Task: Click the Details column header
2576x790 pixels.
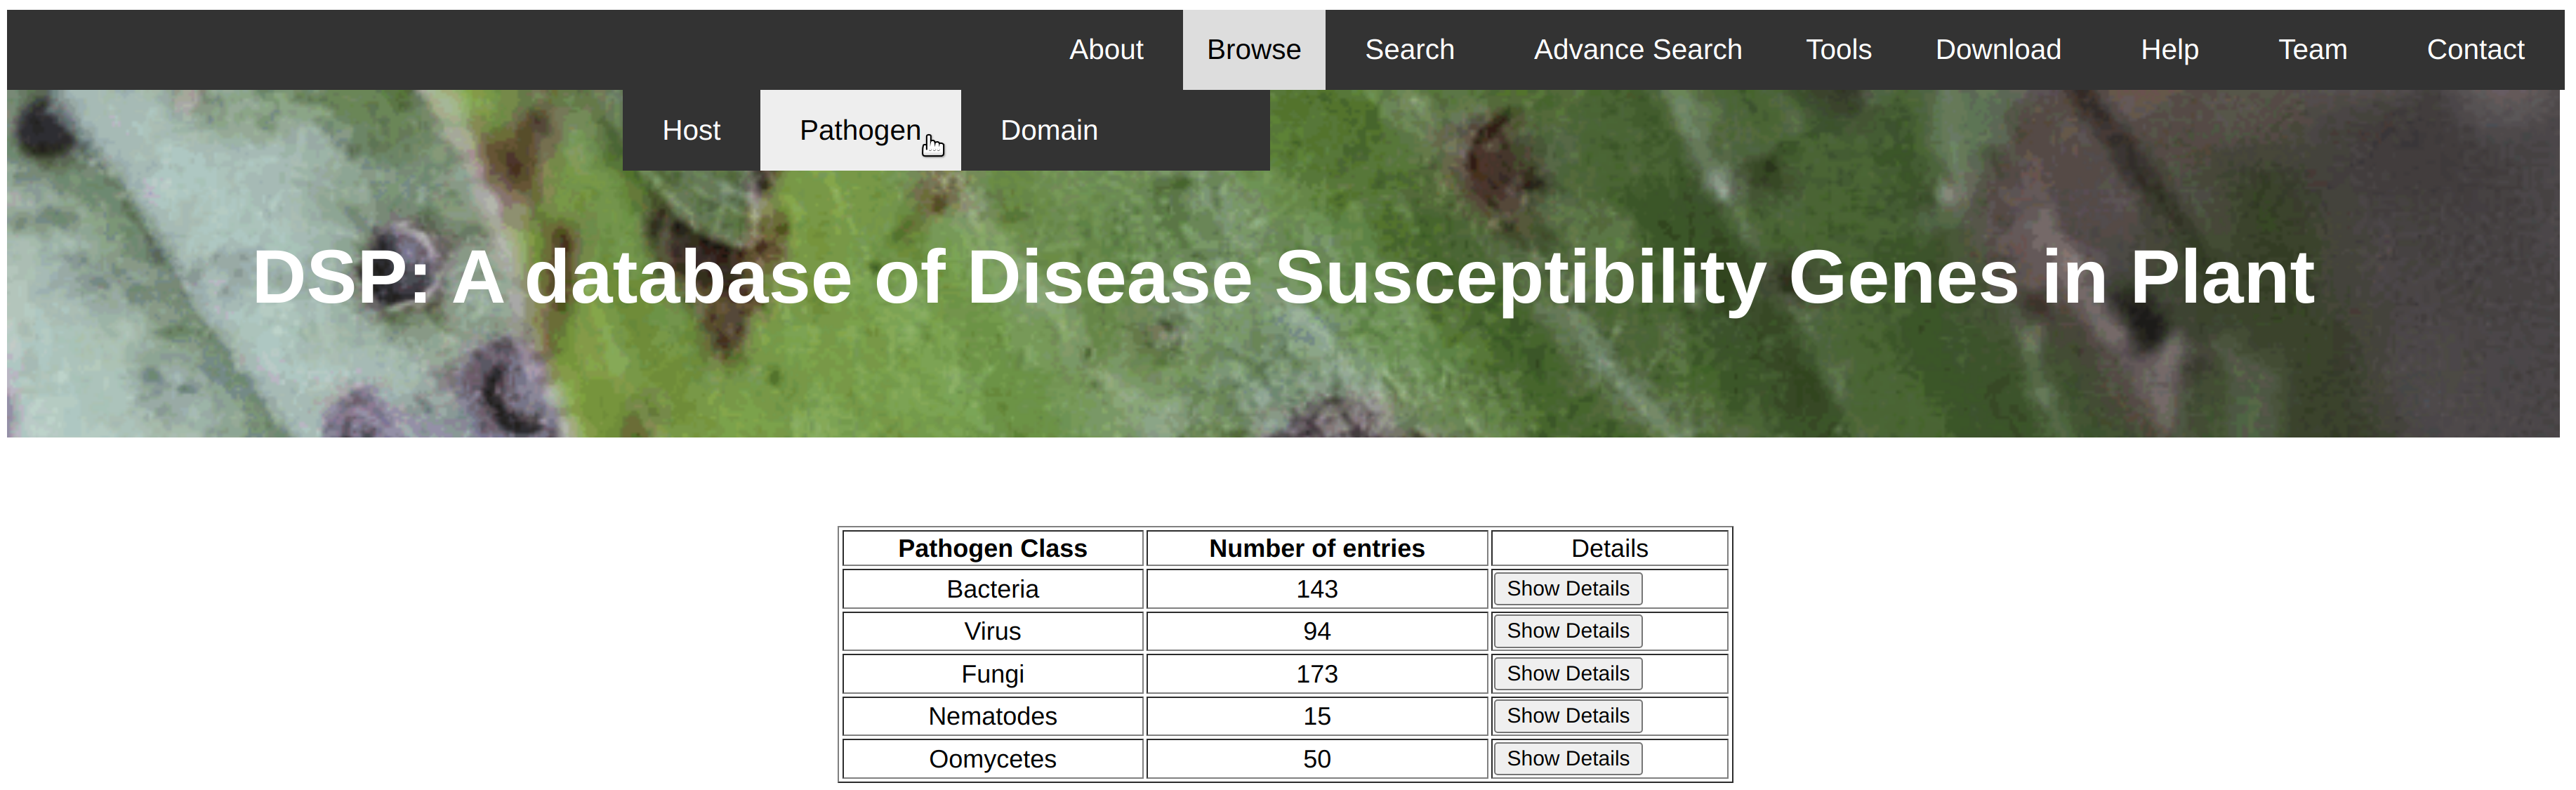Action: (x=1609, y=548)
